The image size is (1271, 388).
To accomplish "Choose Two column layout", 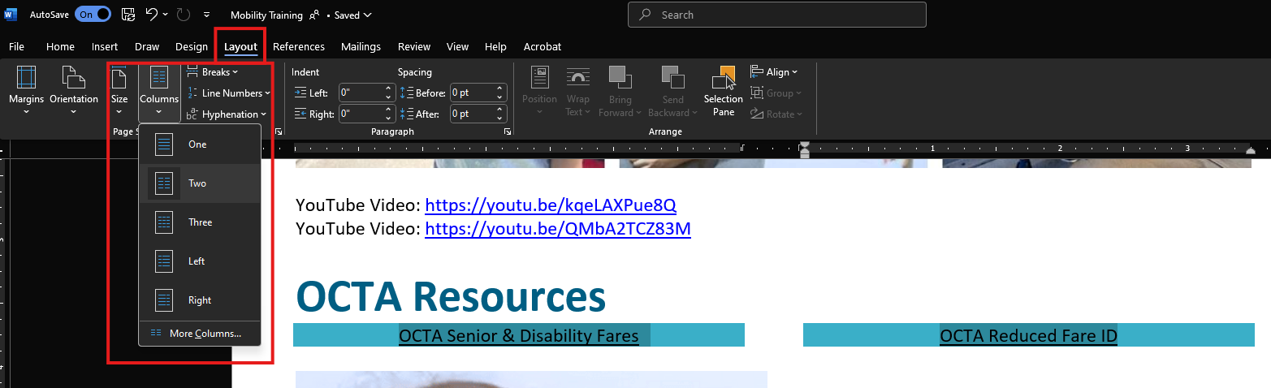I will (200, 183).
